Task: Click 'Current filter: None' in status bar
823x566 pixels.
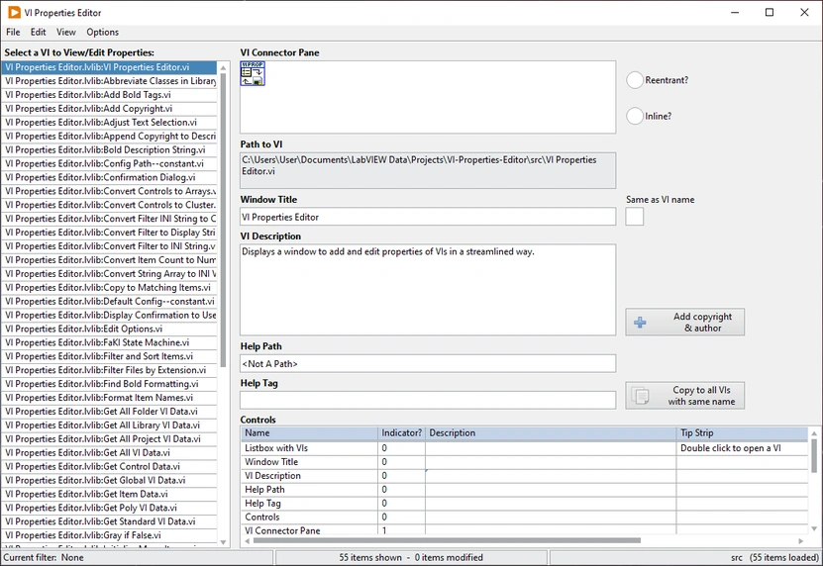Action: [x=44, y=557]
